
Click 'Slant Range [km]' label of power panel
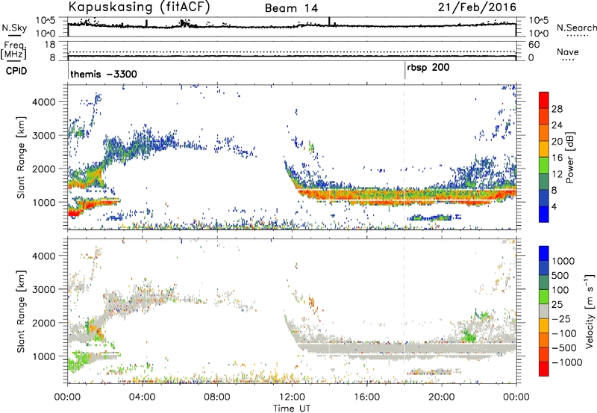click(x=21, y=157)
